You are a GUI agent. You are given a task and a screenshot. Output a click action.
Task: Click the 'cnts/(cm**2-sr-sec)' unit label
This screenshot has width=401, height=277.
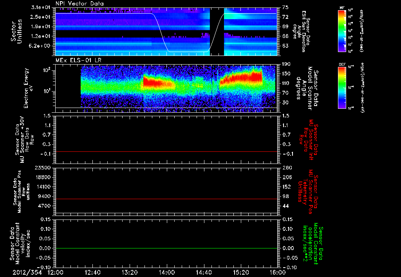361,31
